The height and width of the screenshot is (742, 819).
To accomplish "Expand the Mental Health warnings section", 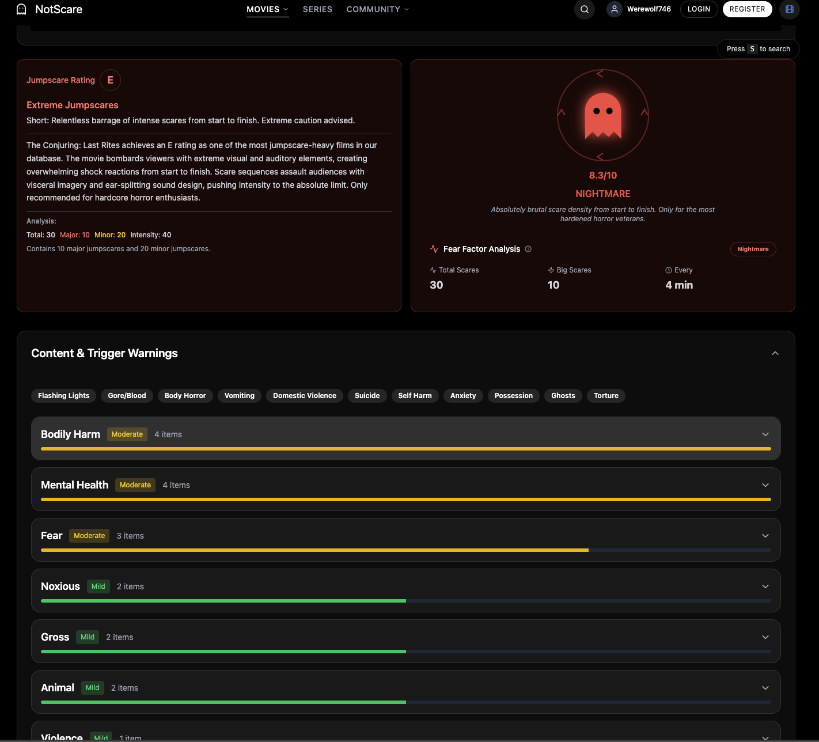I will click(x=765, y=484).
